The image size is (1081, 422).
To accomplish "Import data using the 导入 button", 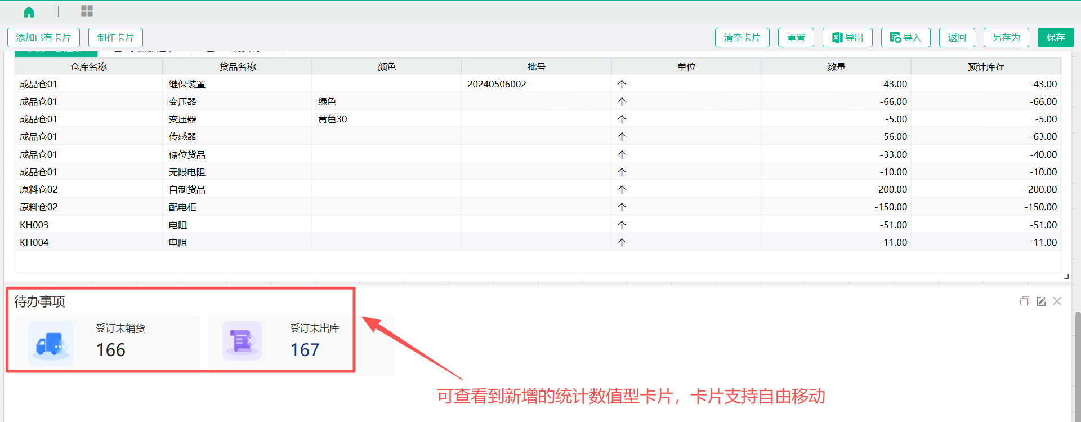I will (905, 38).
